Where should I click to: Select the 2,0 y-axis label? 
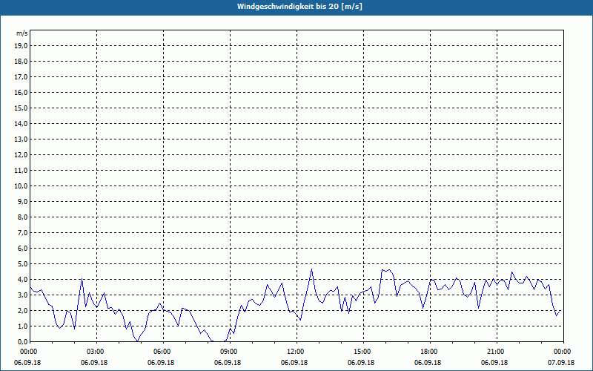(22, 310)
